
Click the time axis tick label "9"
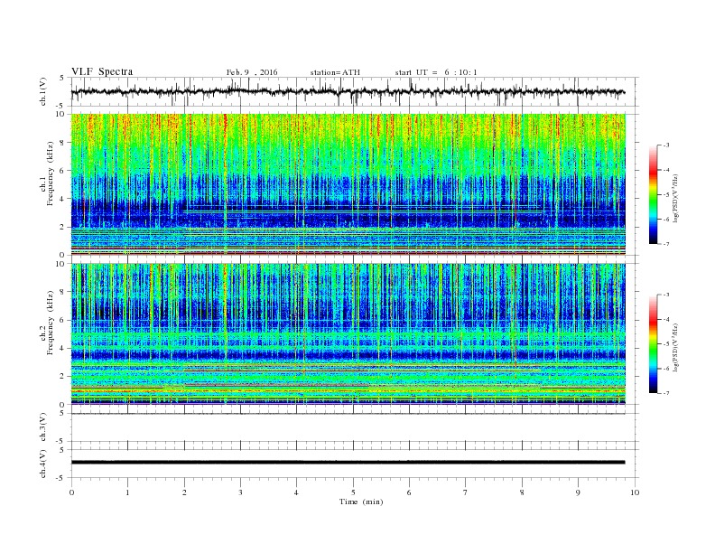pos(578,492)
